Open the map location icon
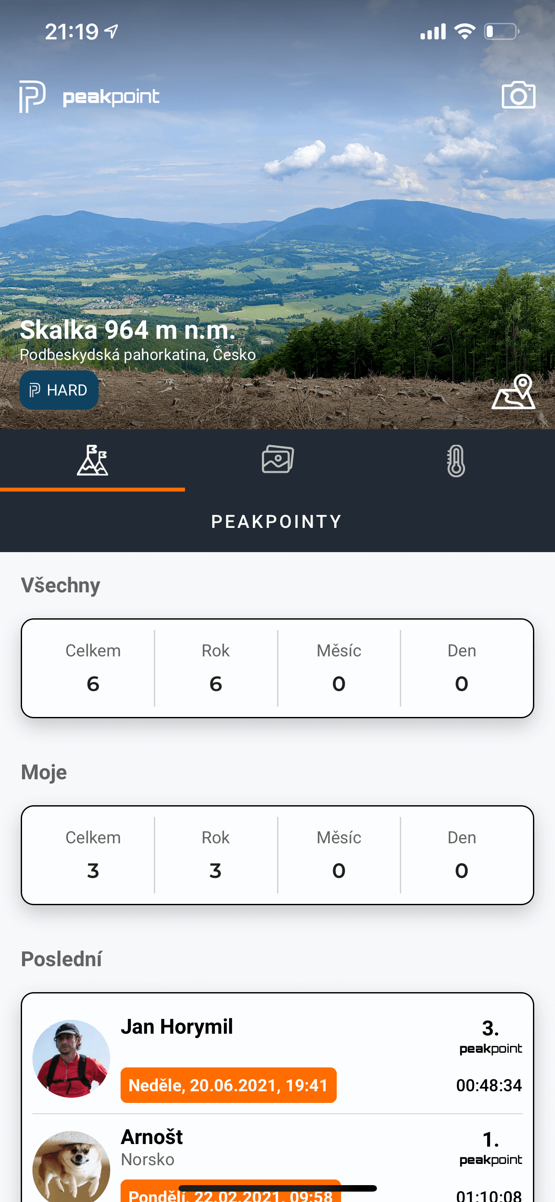The height and width of the screenshot is (1202, 555). pyautogui.click(x=514, y=392)
